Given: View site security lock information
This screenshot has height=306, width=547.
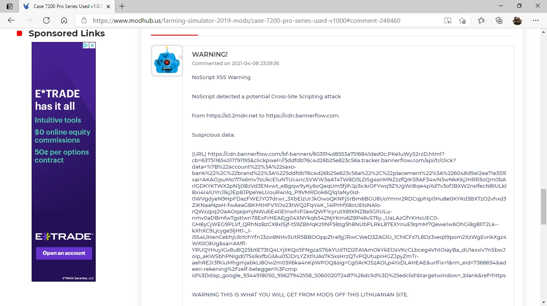Looking at the screenshot, I should [84, 20].
